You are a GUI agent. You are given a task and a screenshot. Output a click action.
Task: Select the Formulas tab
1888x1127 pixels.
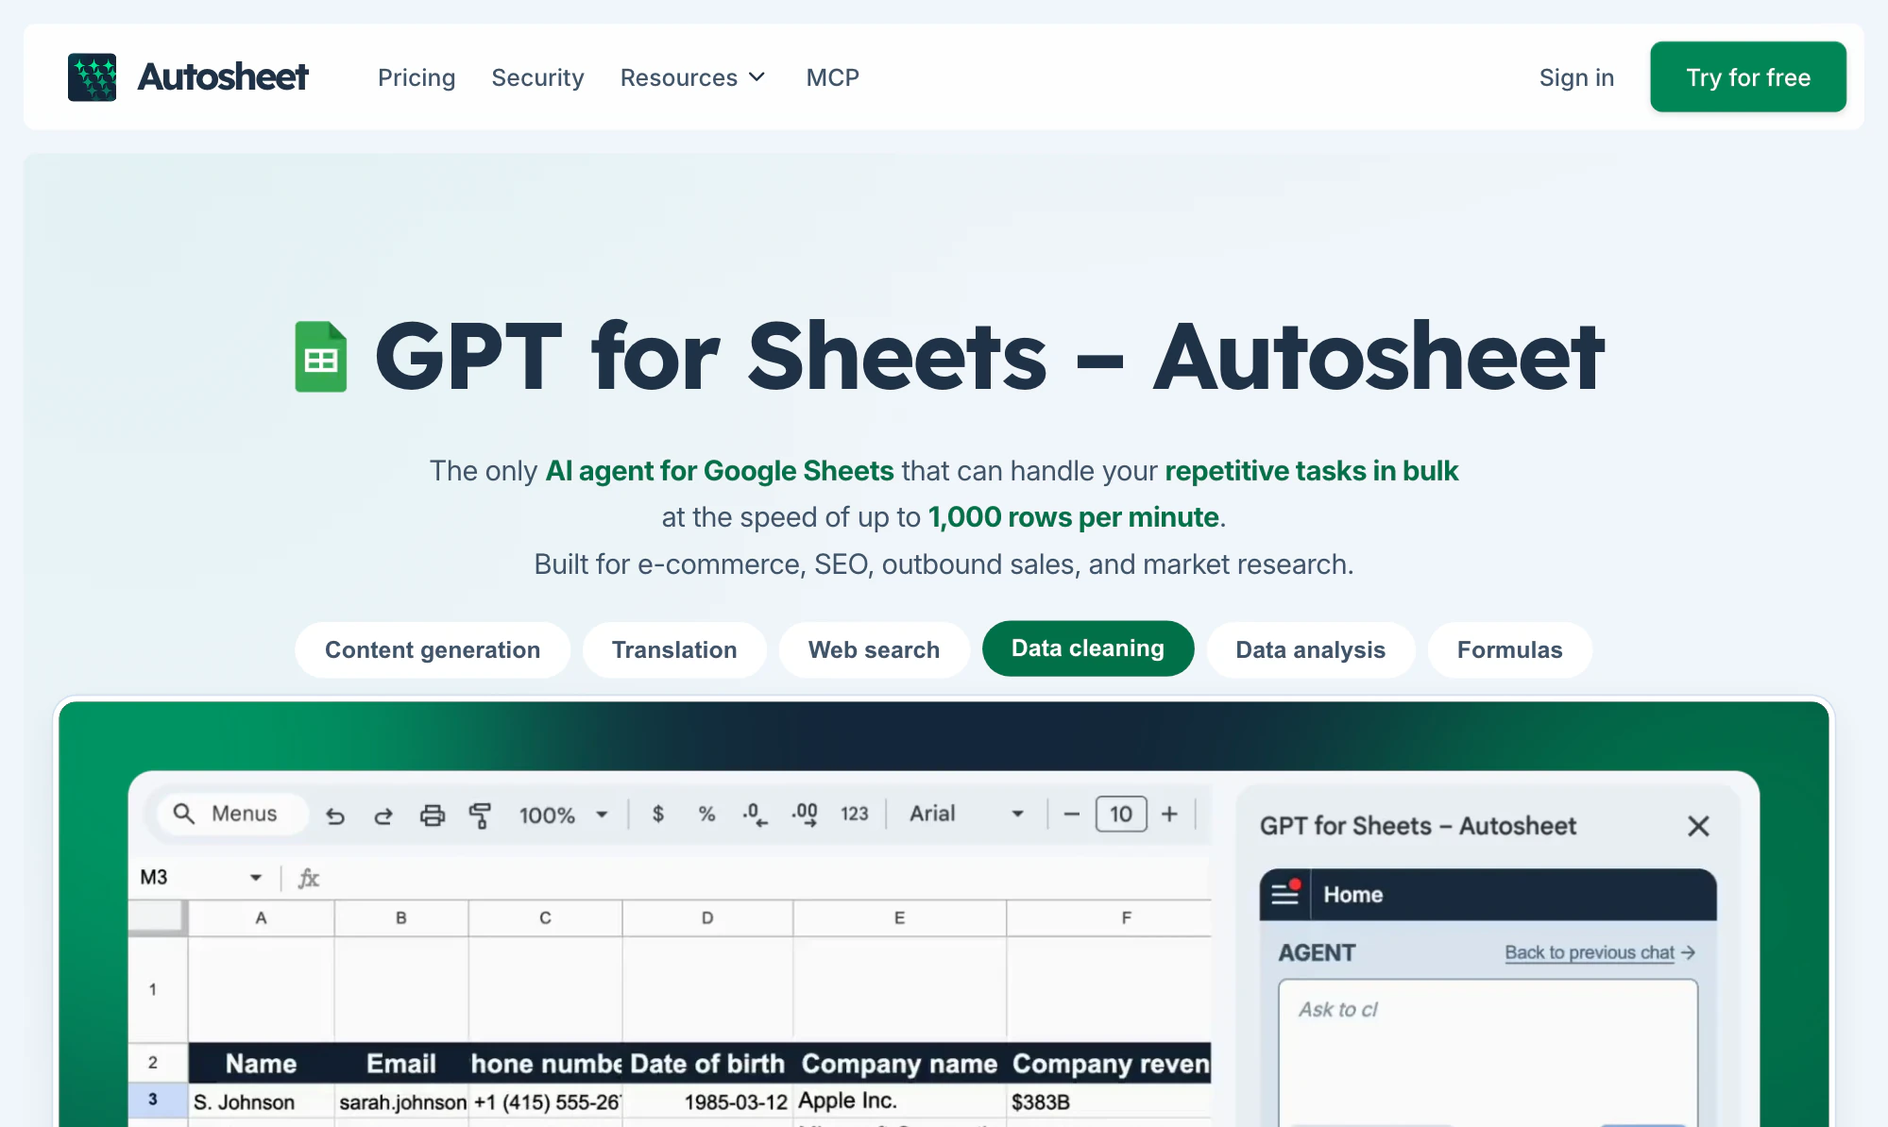point(1510,650)
